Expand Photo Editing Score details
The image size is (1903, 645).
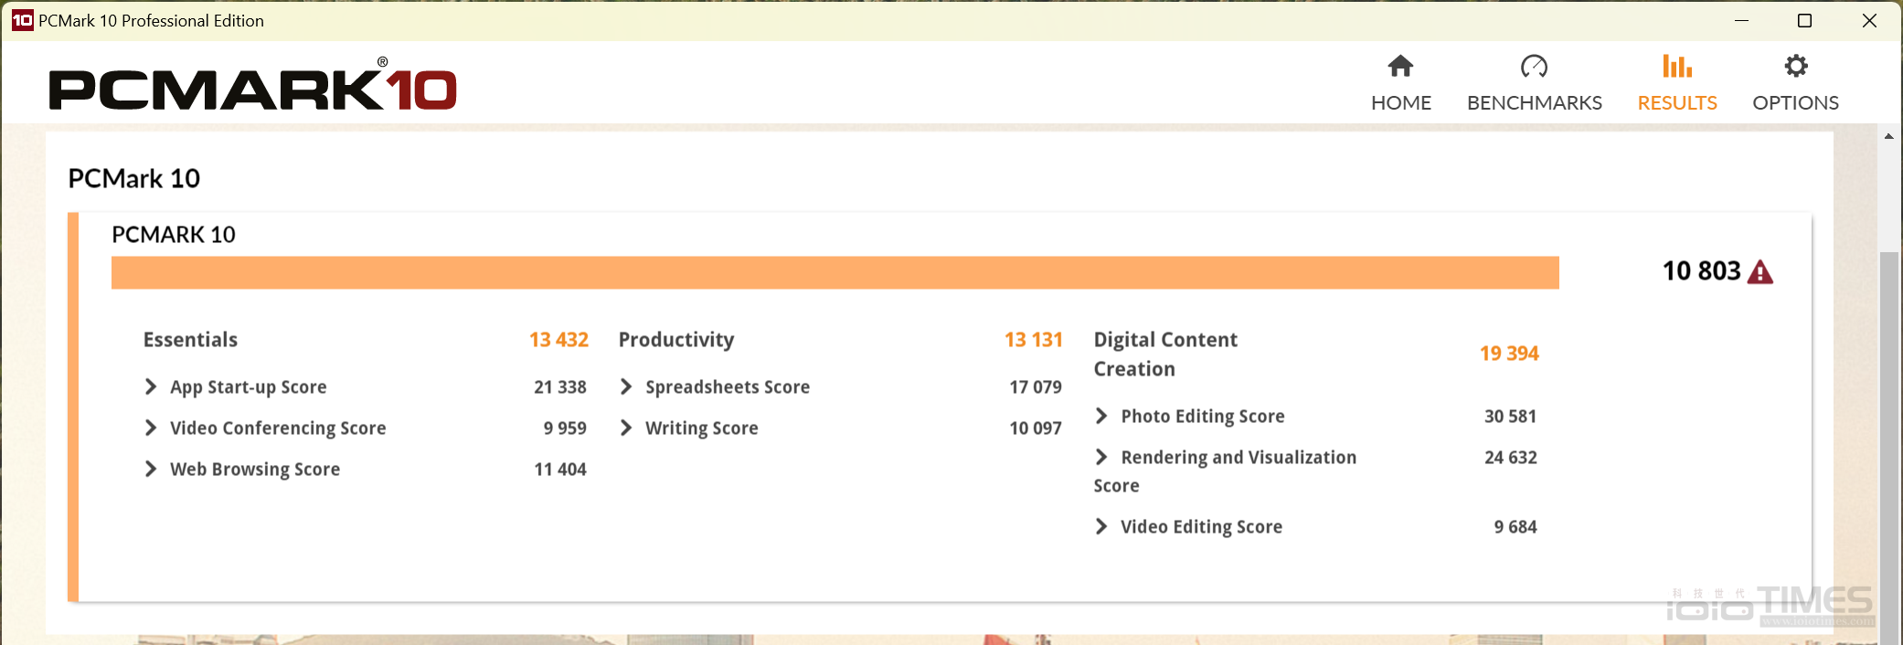(1101, 417)
